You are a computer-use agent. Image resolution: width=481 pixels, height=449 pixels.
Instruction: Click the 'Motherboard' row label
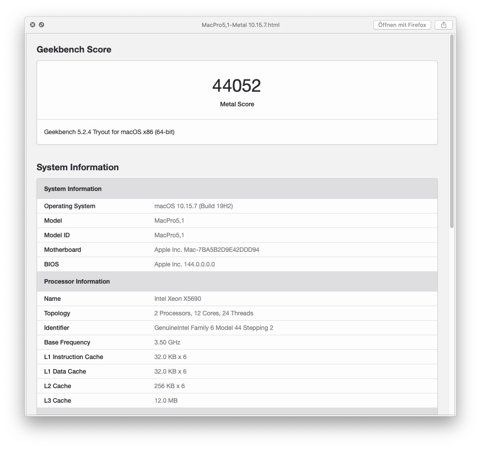click(63, 250)
